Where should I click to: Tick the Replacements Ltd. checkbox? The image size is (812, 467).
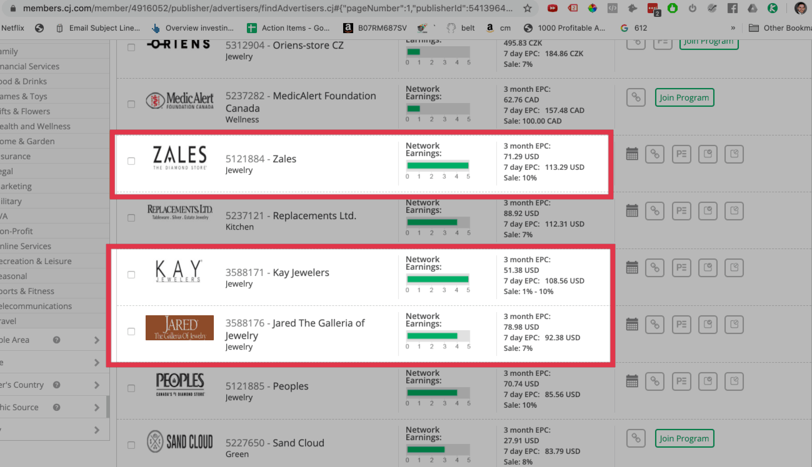131,218
